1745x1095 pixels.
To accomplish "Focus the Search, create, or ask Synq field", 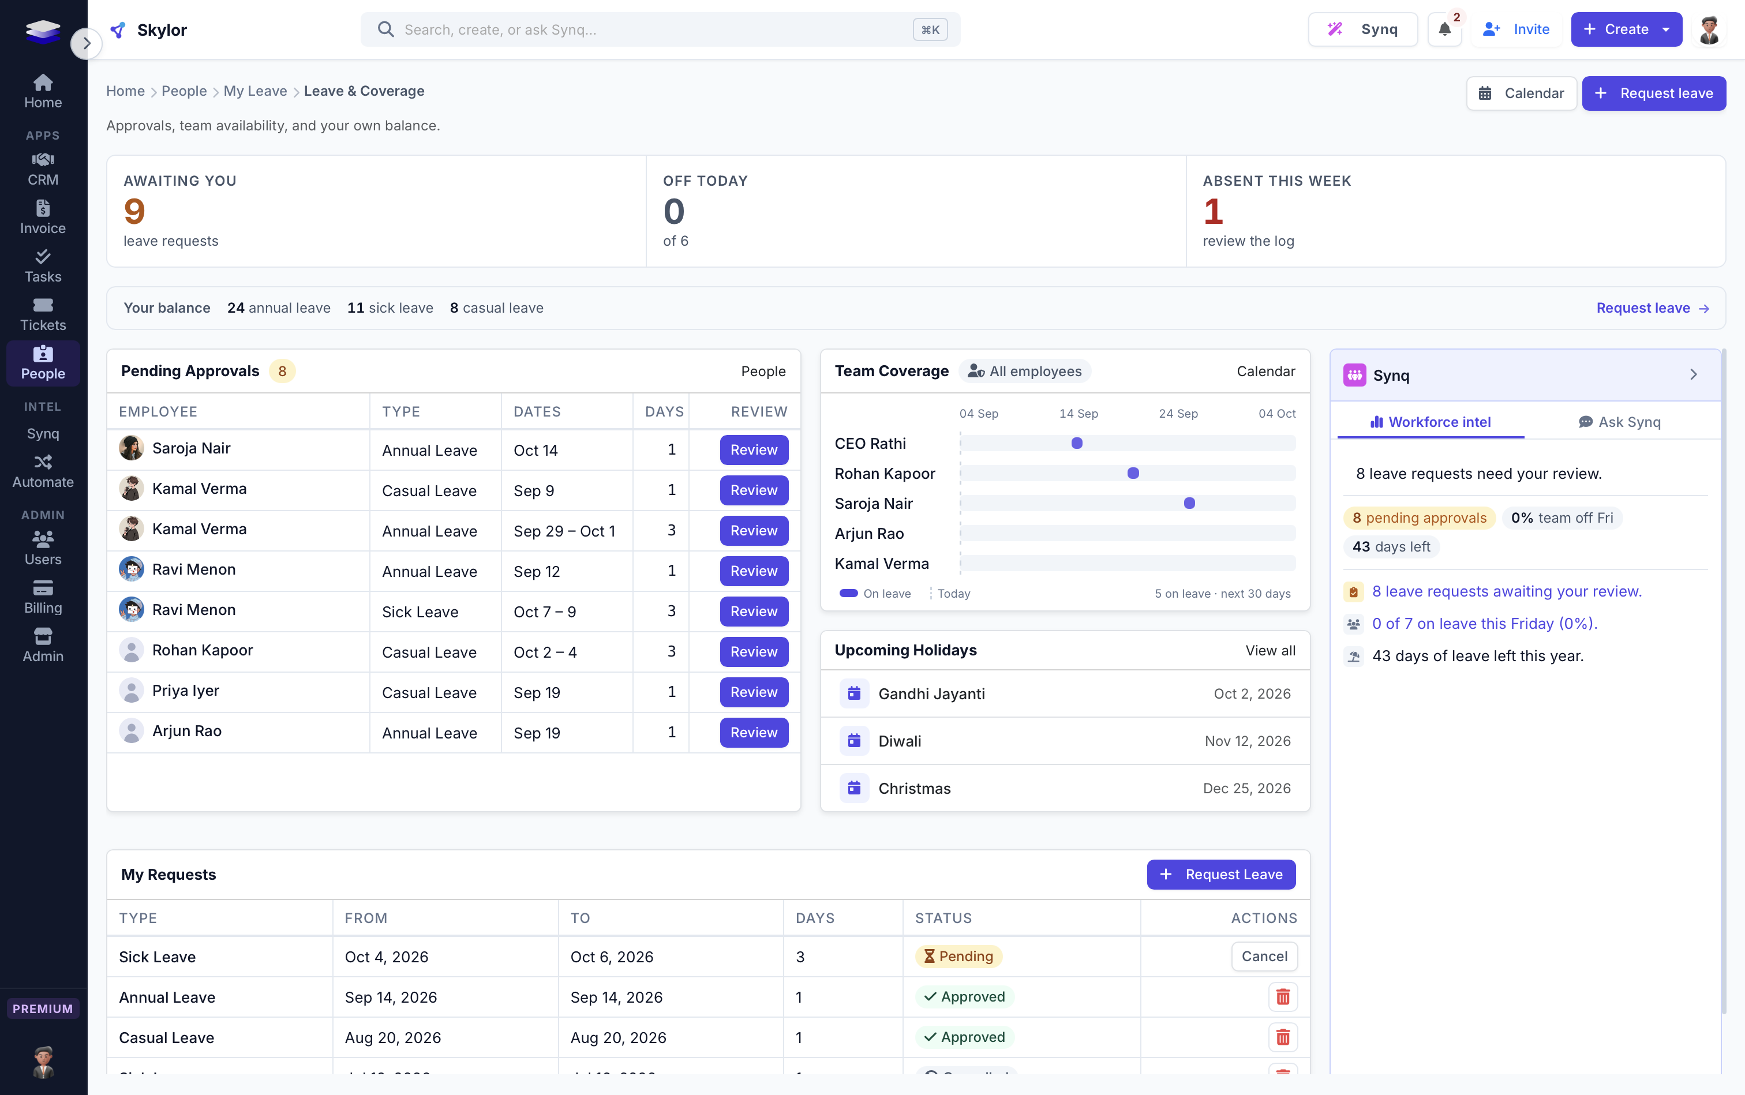I will point(660,29).
